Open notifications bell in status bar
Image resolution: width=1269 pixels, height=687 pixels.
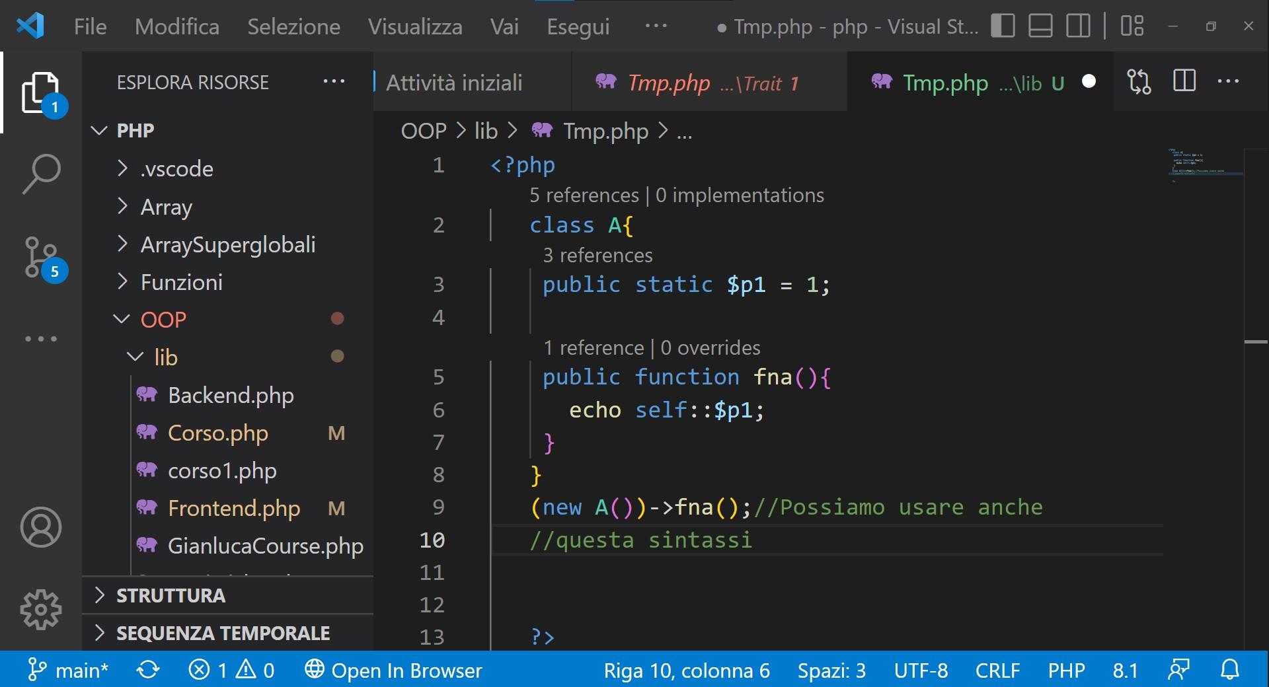(x=1229, y=670)
